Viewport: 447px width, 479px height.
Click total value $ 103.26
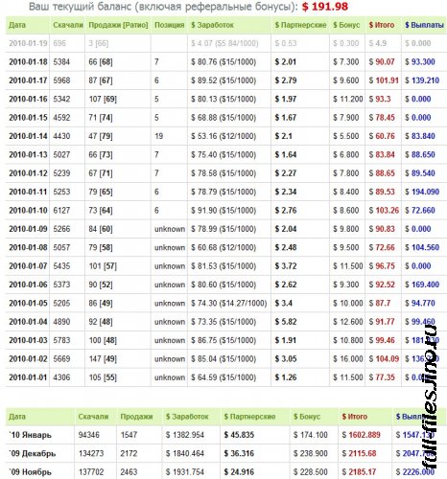tap(384, 210)
